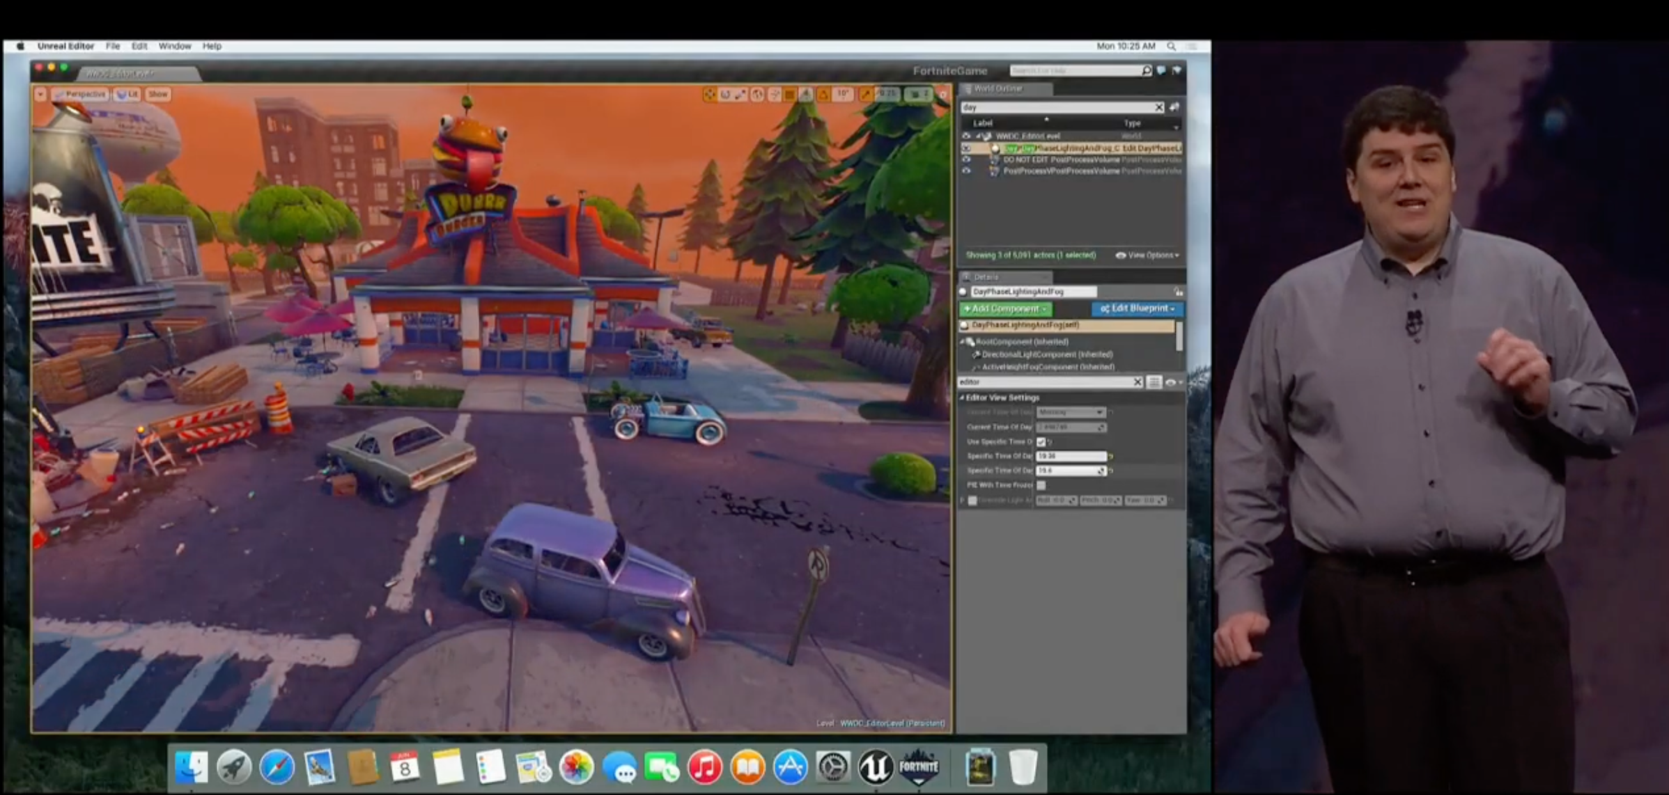Select DayPhaseLightingAndFog(self) component row

1068,325
